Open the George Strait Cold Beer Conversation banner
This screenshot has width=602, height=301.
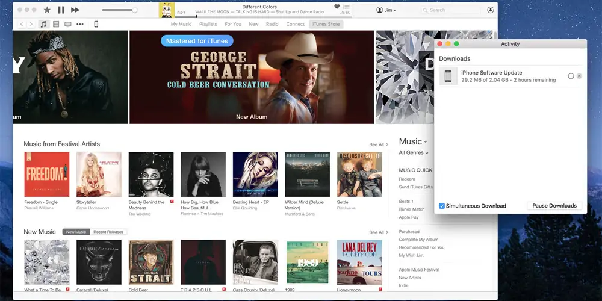tap(252, 77)
